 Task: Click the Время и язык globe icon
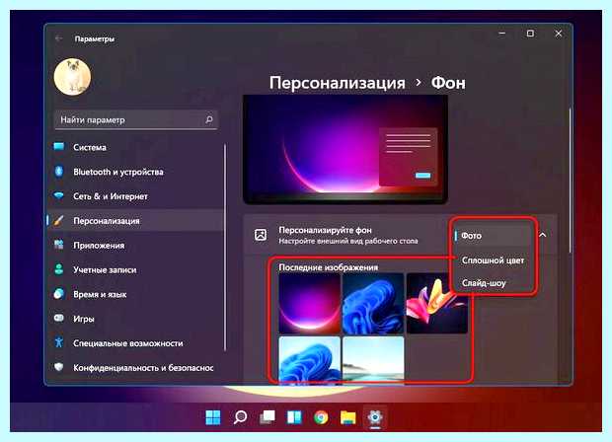pos(59,294)
